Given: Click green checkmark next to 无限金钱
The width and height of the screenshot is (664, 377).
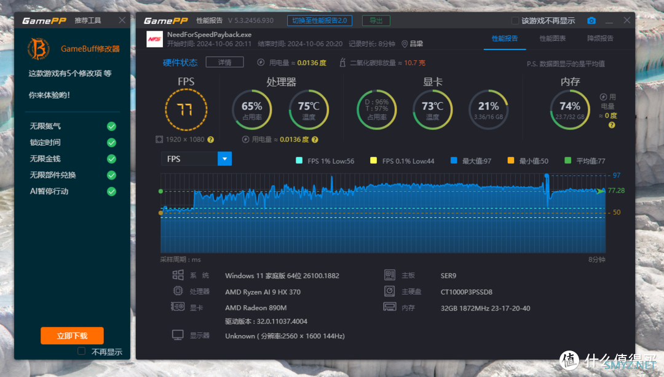Looking at the screenshot, I should [111, 159].
